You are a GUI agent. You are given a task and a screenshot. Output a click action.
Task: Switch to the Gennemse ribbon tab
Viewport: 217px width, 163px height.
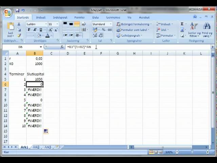coord(113,17)
